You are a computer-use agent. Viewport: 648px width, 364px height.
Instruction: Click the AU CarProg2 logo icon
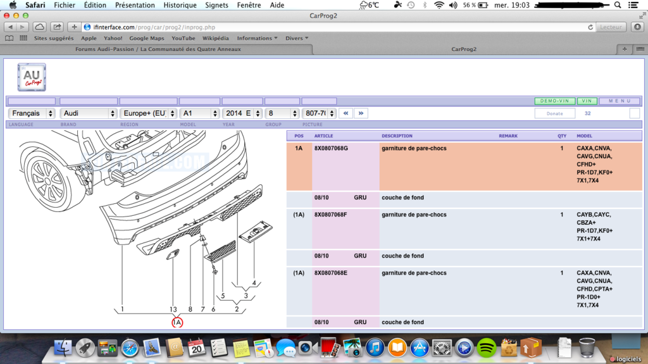point(32,77)
